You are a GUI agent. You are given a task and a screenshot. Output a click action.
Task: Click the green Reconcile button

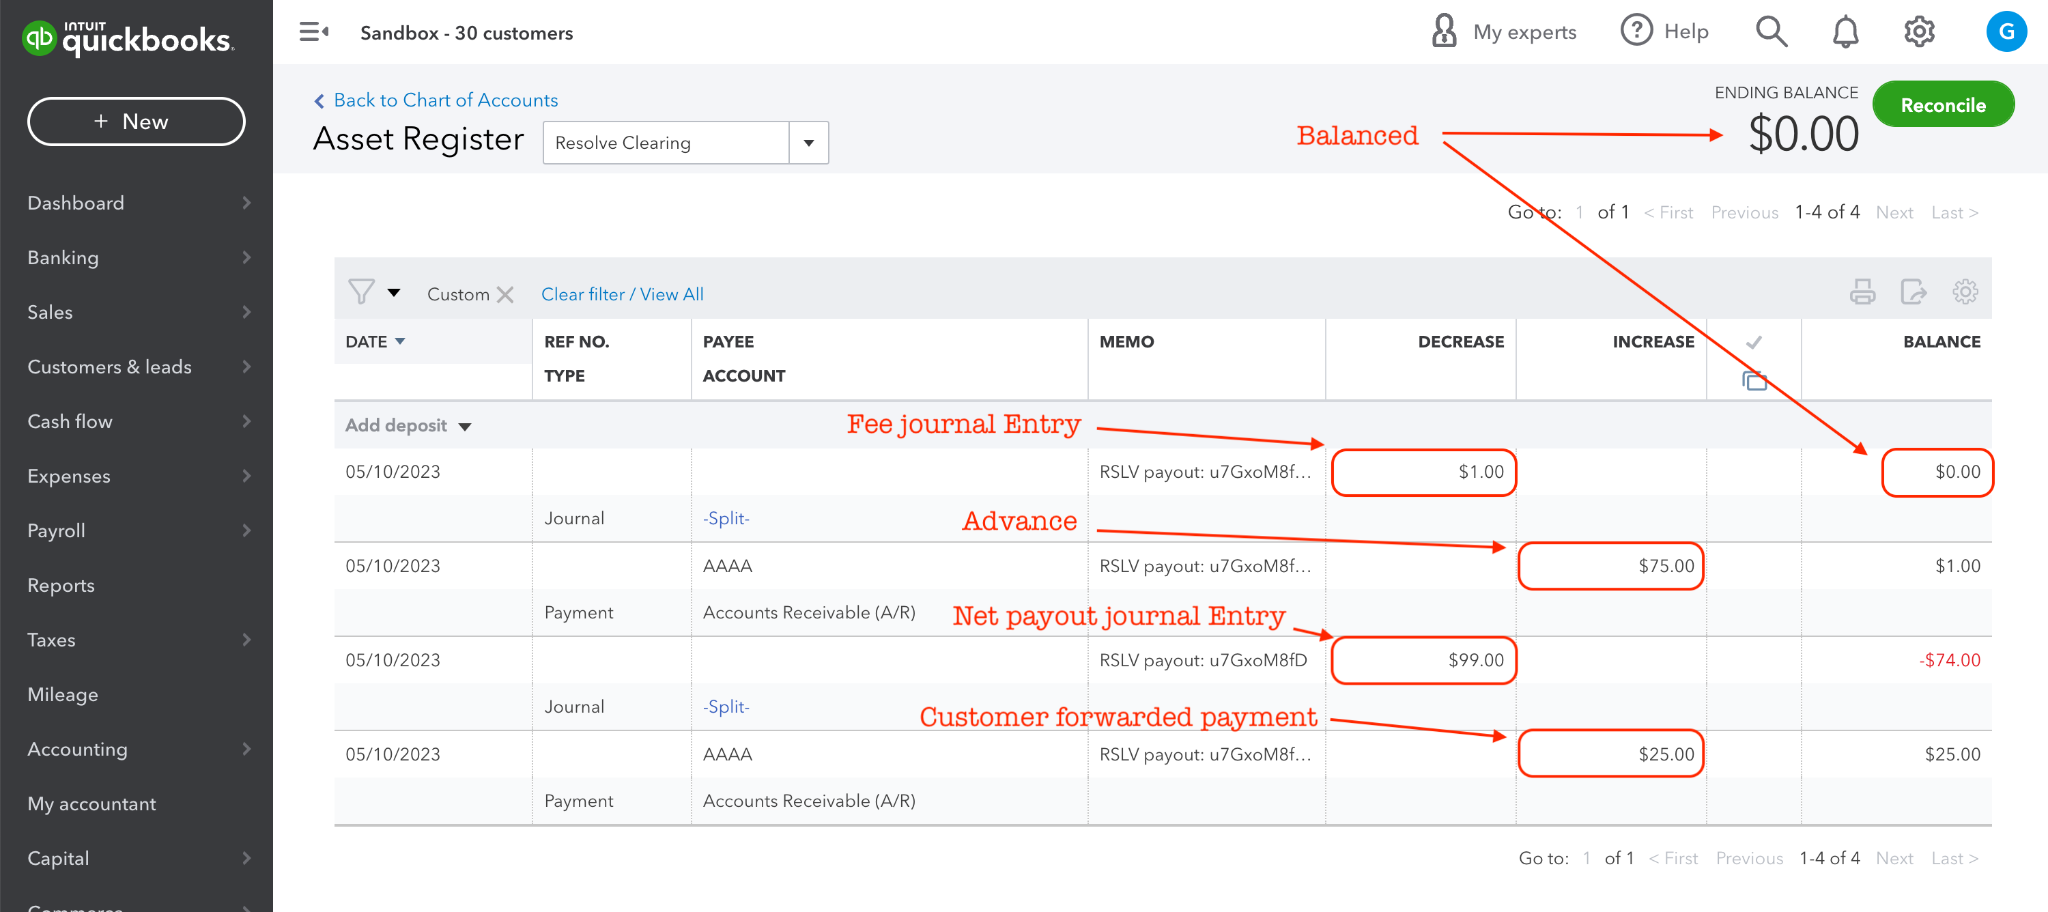point(1942,105)
